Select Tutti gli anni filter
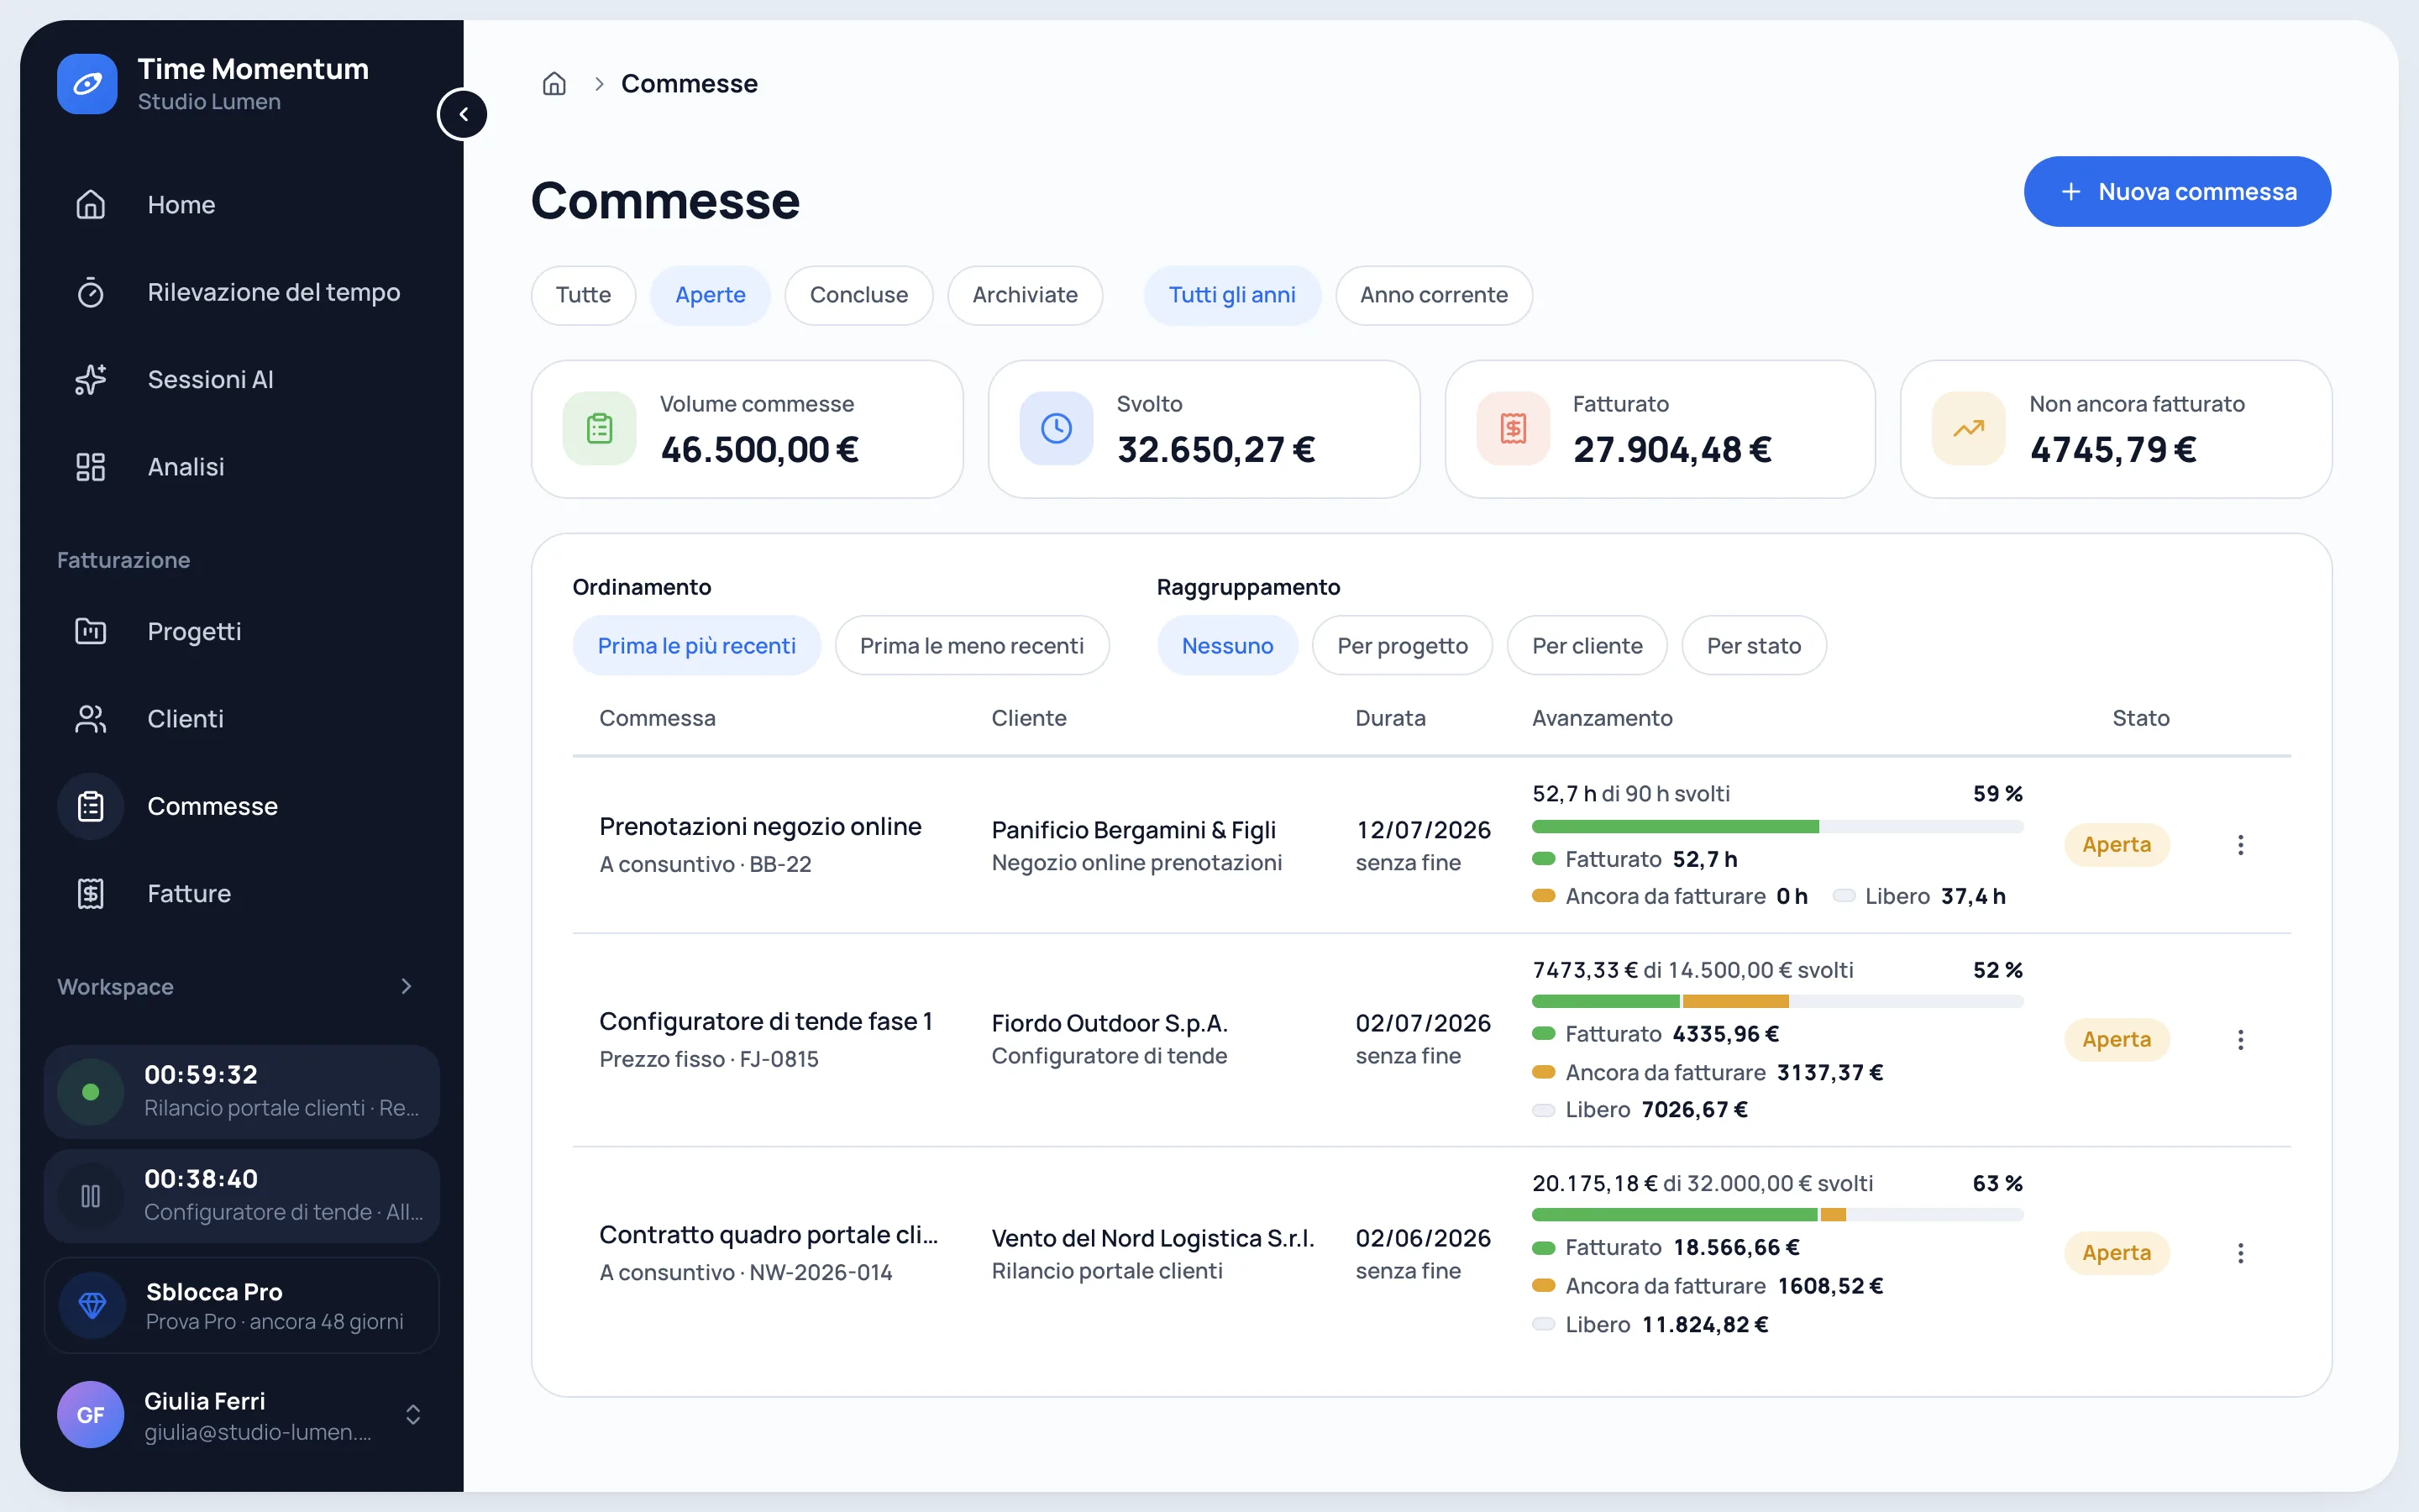The height and width of the screenshot is (1512, 2419). pyautogui.click(x=1232, y=295)
